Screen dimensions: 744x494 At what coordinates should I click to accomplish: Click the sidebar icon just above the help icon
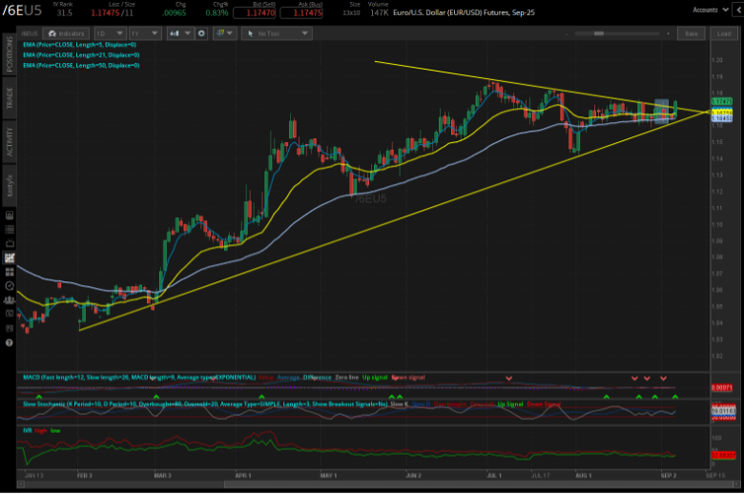tap(9, 328)
